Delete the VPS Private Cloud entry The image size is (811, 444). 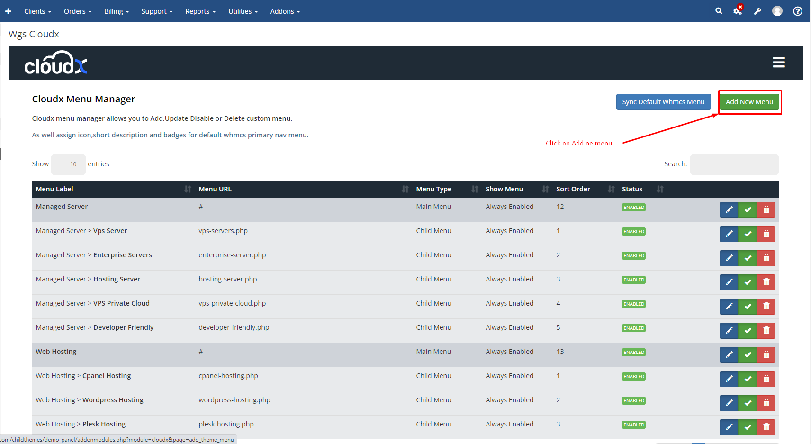[766, 307]
